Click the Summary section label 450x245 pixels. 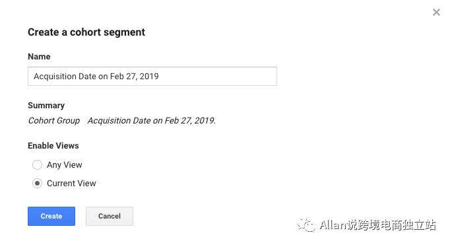tap(46, 106)
